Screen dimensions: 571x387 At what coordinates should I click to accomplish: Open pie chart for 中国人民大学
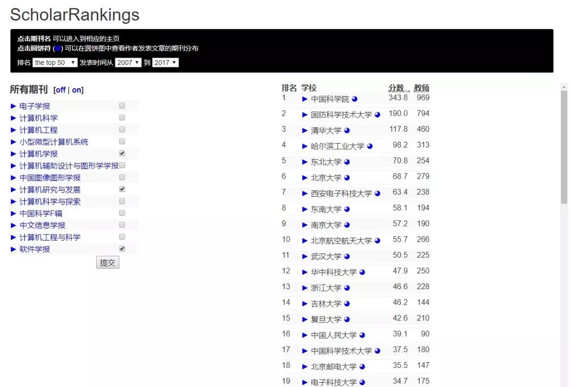pos(362,335)
